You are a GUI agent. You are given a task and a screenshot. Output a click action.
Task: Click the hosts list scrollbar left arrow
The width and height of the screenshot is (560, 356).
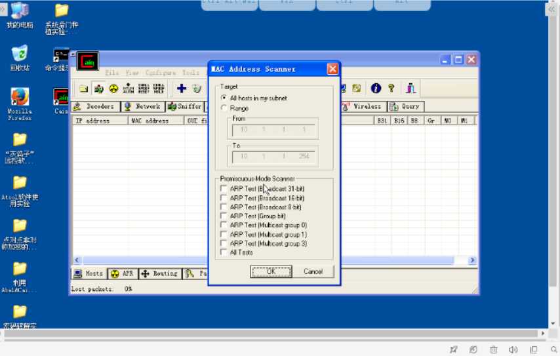pyautogui.click(x=77, y=260)
